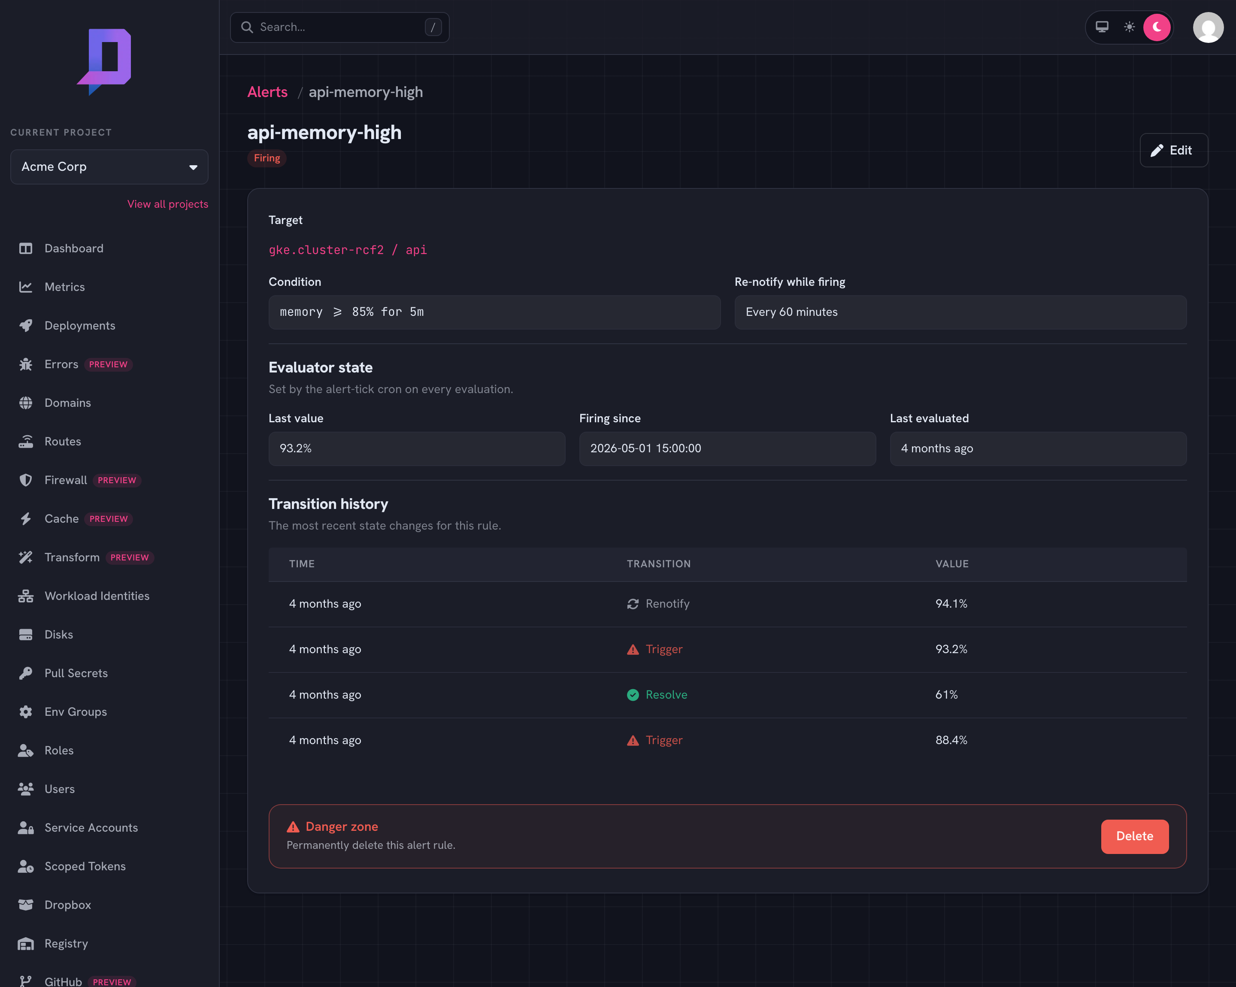Click the VALUE column header
1236x987 pixels.
952,564
